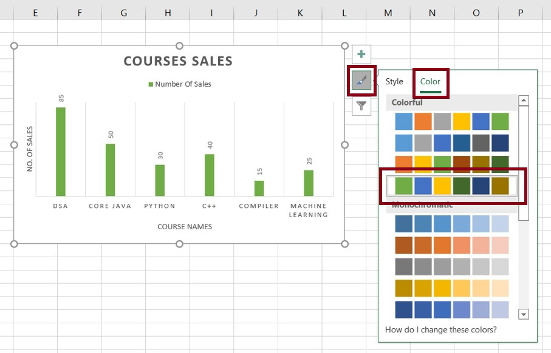
Task: Click the 30 data label
Action: 160,155
